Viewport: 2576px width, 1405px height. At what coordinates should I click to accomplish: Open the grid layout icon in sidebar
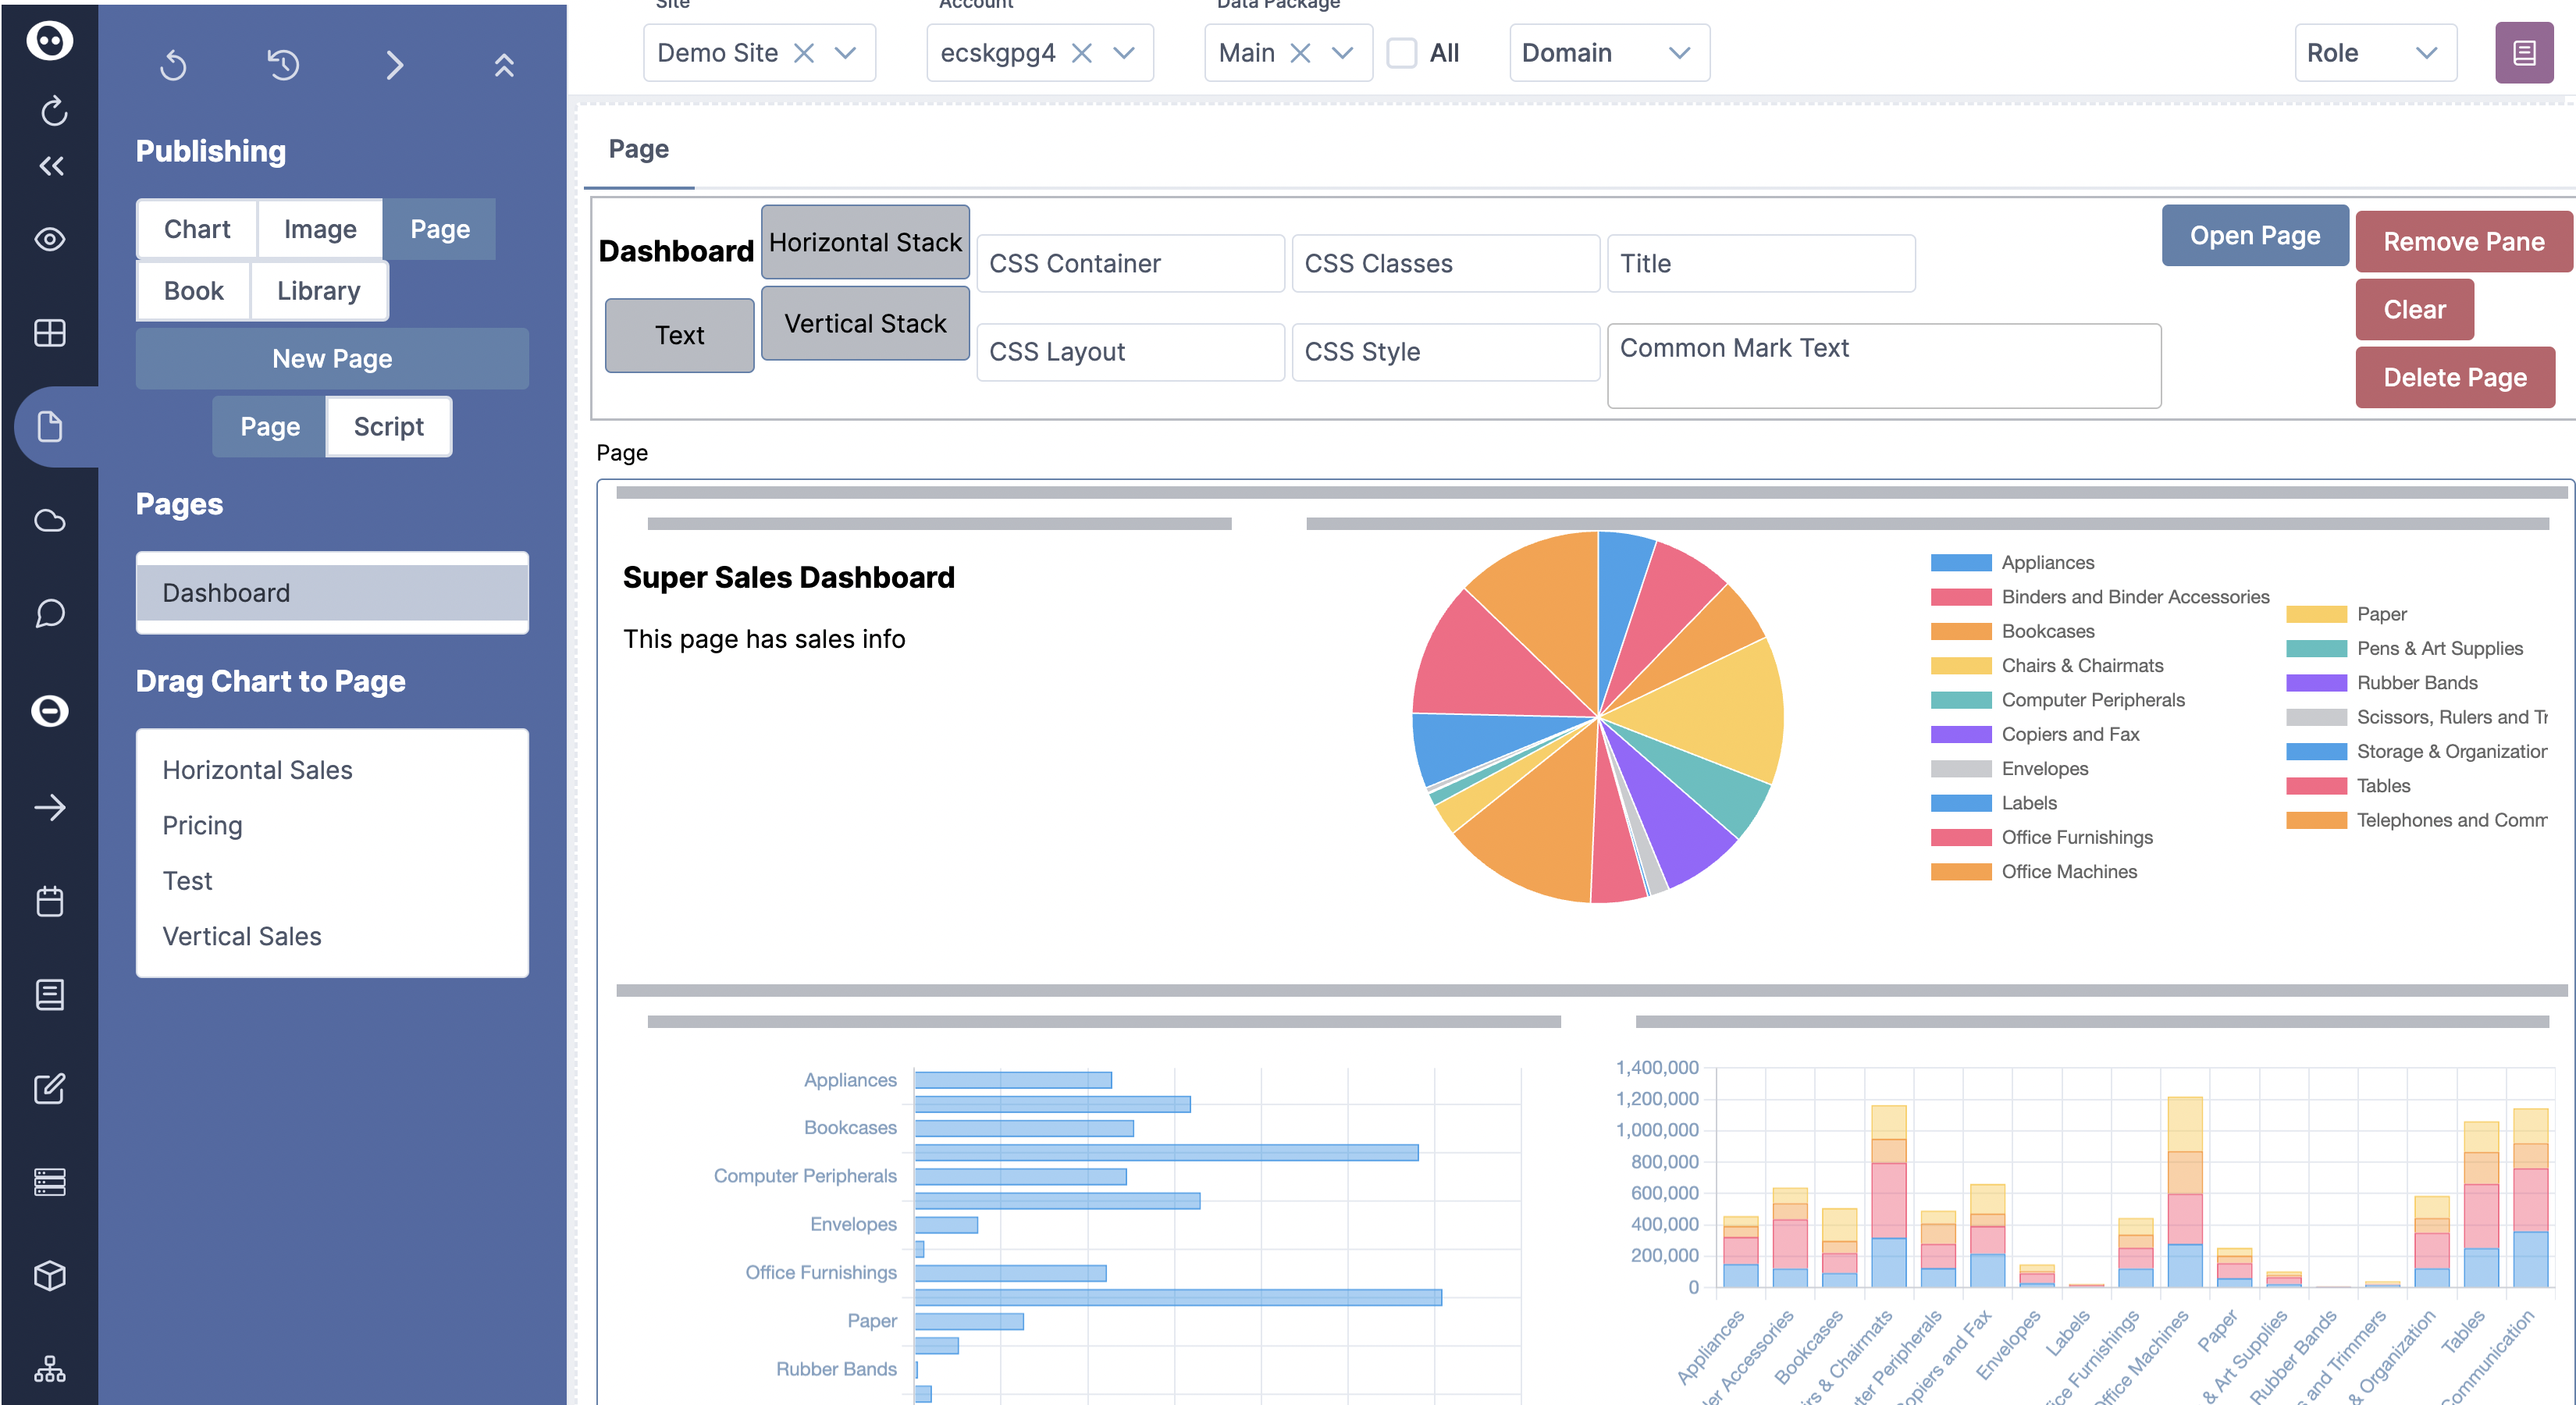point(49,332)
